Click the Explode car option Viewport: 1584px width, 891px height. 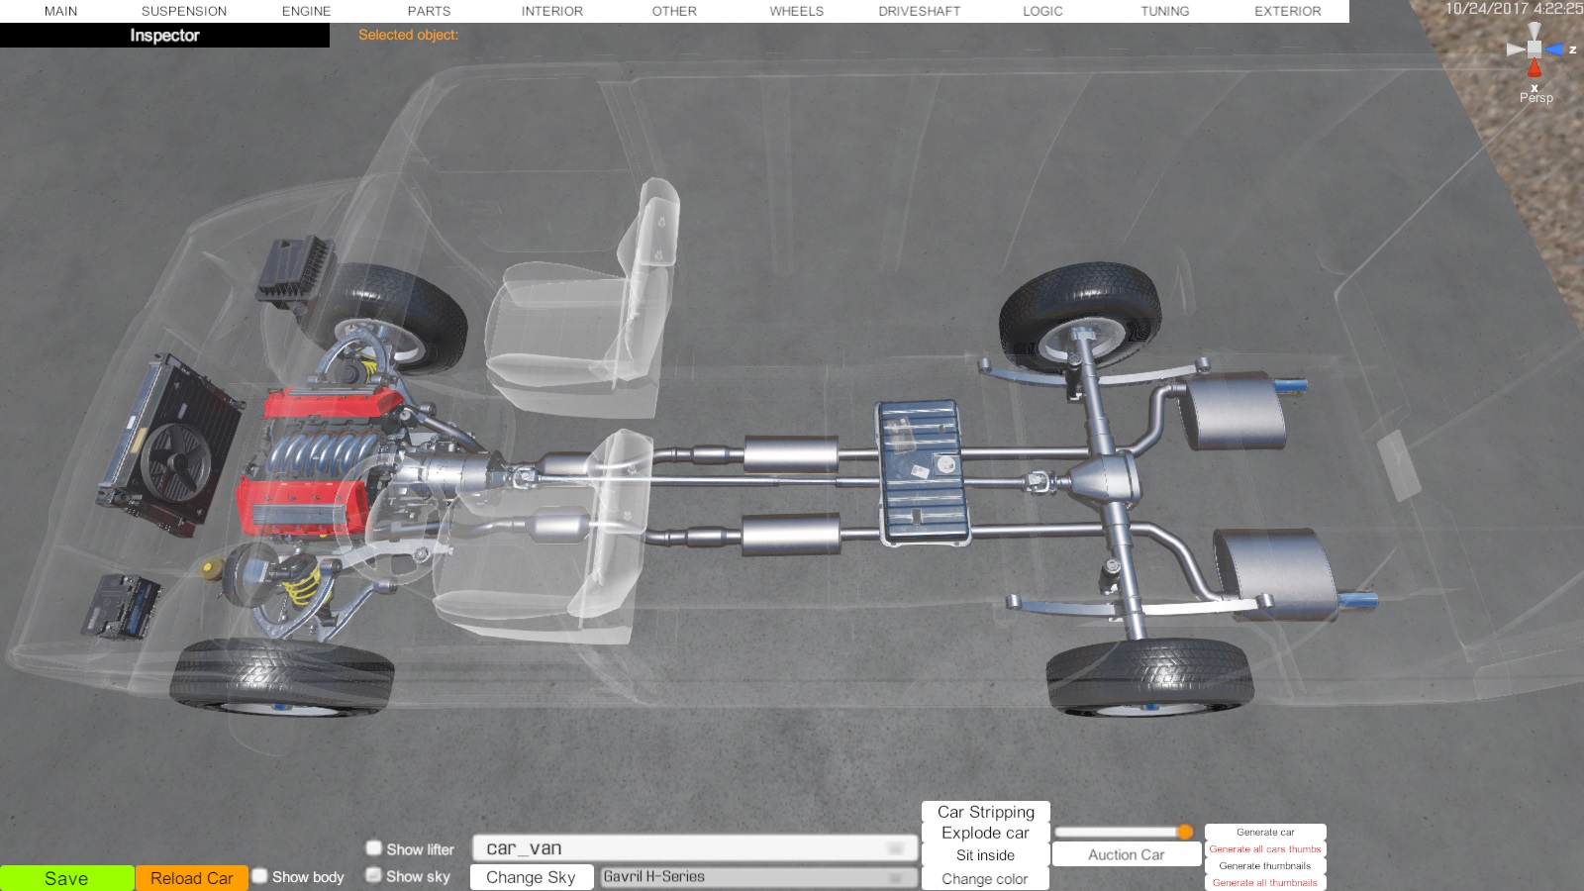985,834
